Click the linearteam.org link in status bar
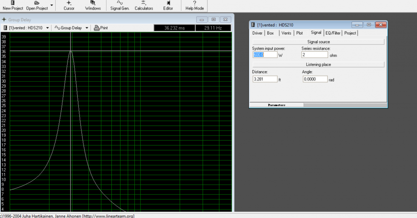Viewport: 417px width, 218px height. (108, 216)
